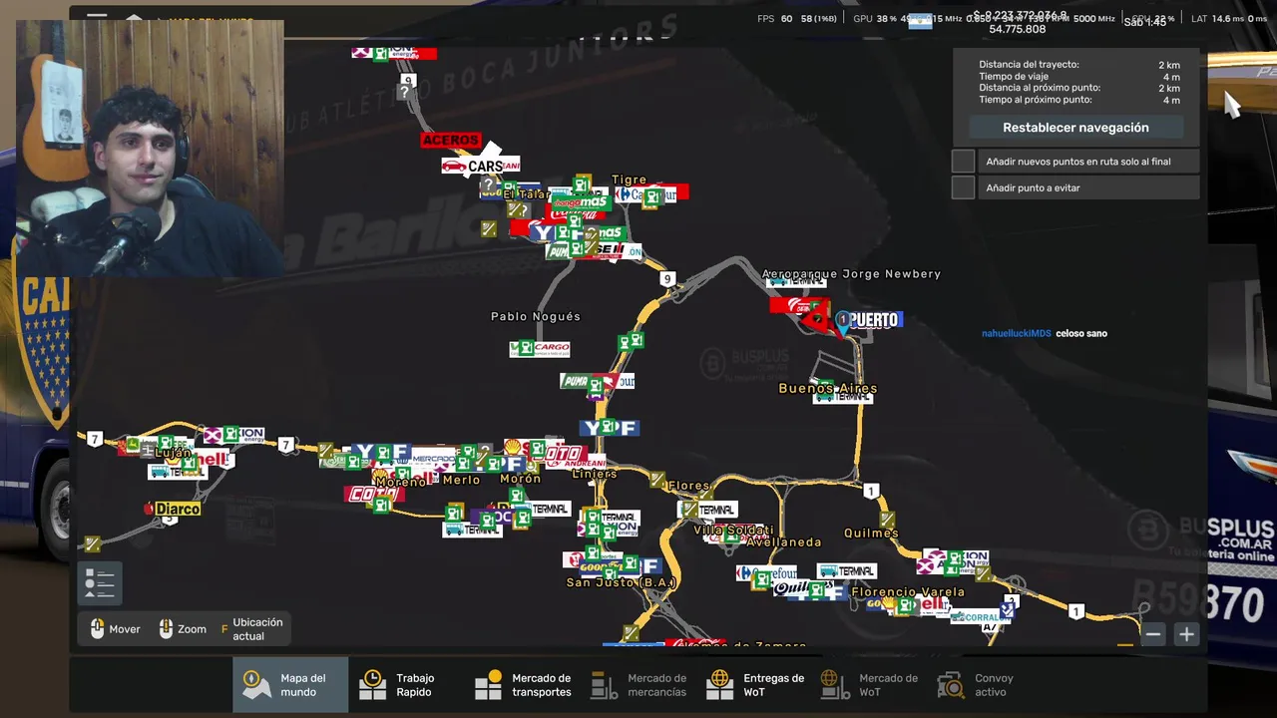Open Mercado de mercancías tab
The image size is (1277, 718).
pos(639,685)
